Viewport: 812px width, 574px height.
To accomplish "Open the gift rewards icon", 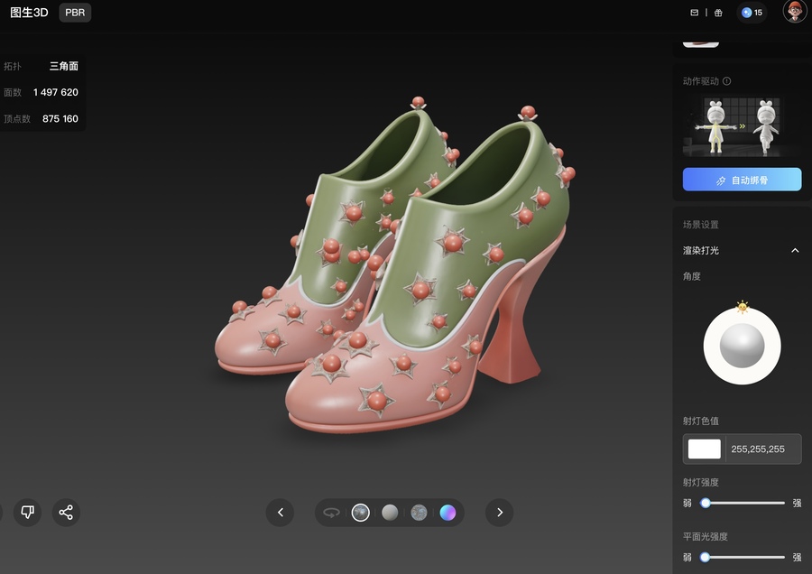I will [718, 13].
